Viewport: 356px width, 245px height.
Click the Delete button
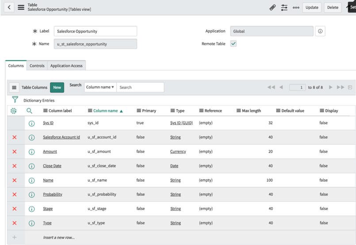(333, 8)
